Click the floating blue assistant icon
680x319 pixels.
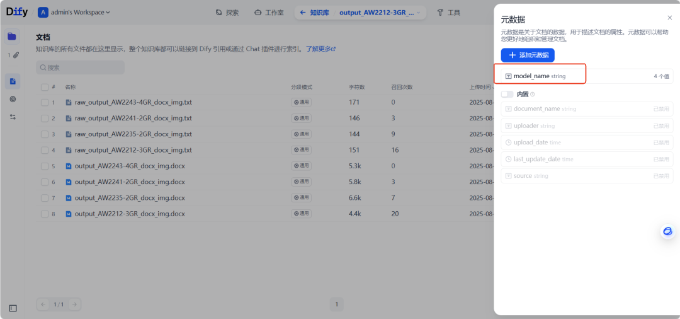(667, 231)
